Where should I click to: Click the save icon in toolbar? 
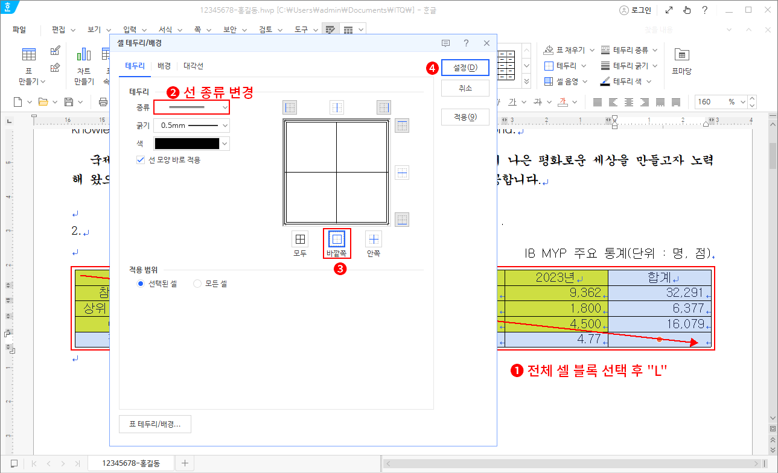[x=69, y=102]
